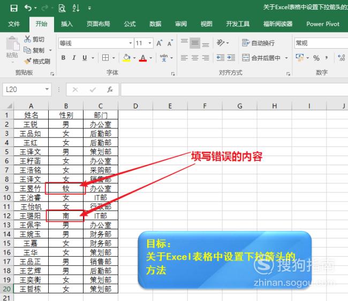The width and height of the screenshot is (348, 301).
Task: Increase font size with the large A icon
Action: (x=160, y=43)
